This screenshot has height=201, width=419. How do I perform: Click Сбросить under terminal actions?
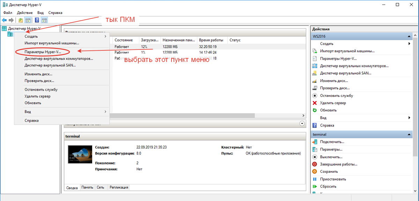point(328,186)
